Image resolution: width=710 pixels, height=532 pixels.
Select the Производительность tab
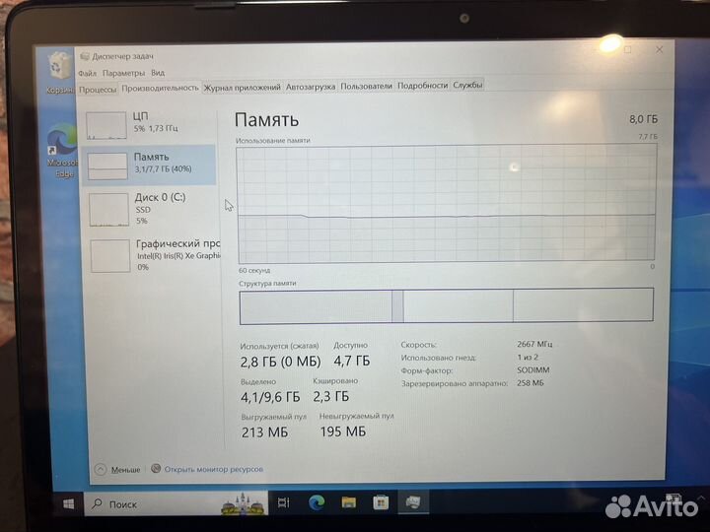160,88
